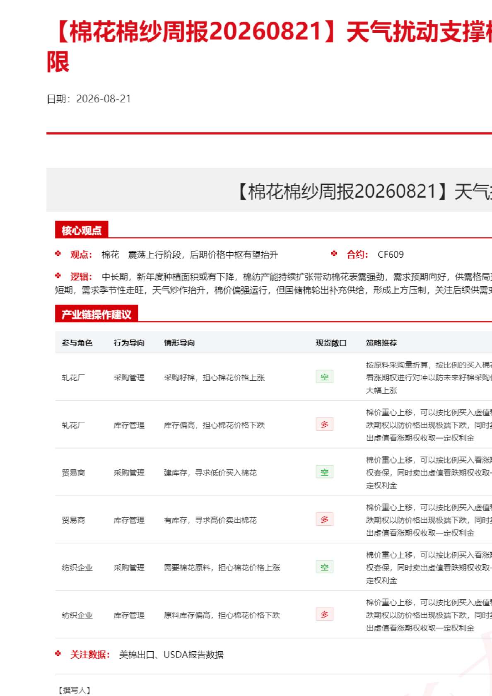492x696 pixels.
Task: Click 贸易商 in the 建库存 row
Action: [x=73, y=473]
